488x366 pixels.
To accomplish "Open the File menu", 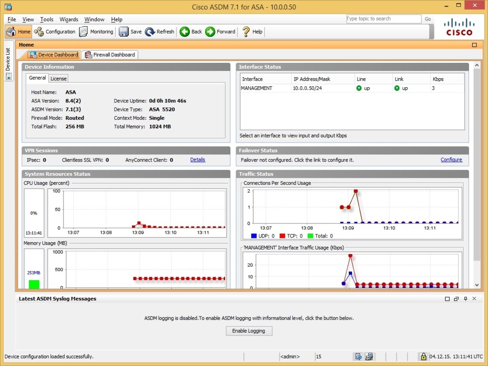I will [x=11, y=19].
